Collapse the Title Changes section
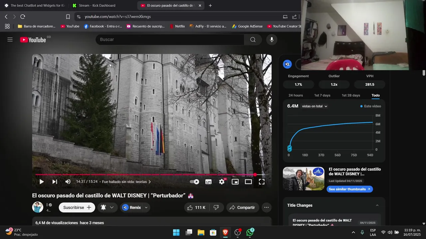Screen dimensions: 426x239 (377, 205)
